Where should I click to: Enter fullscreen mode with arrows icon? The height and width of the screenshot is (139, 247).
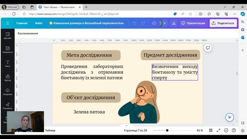click(218, 131)
